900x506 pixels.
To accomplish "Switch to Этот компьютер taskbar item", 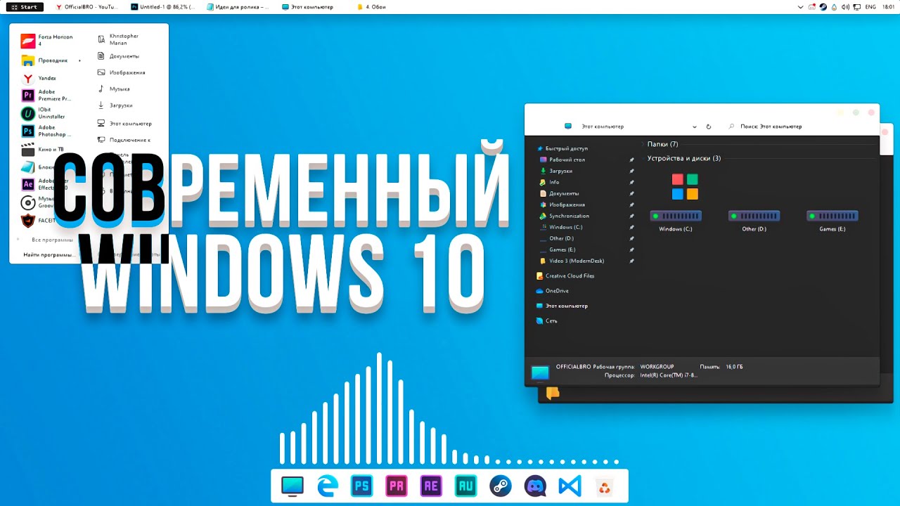I will pyautogui.click(x=308, y=6).
